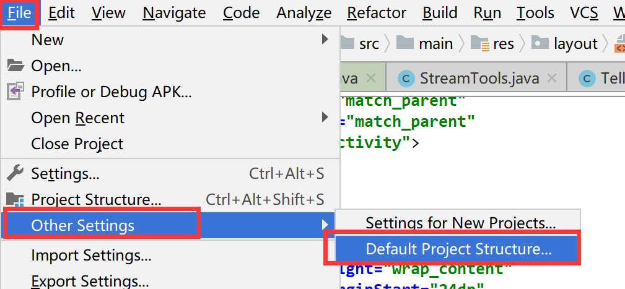
Task: Click the StreamTools.java class file icon
Action: click(x=406, y=79)
